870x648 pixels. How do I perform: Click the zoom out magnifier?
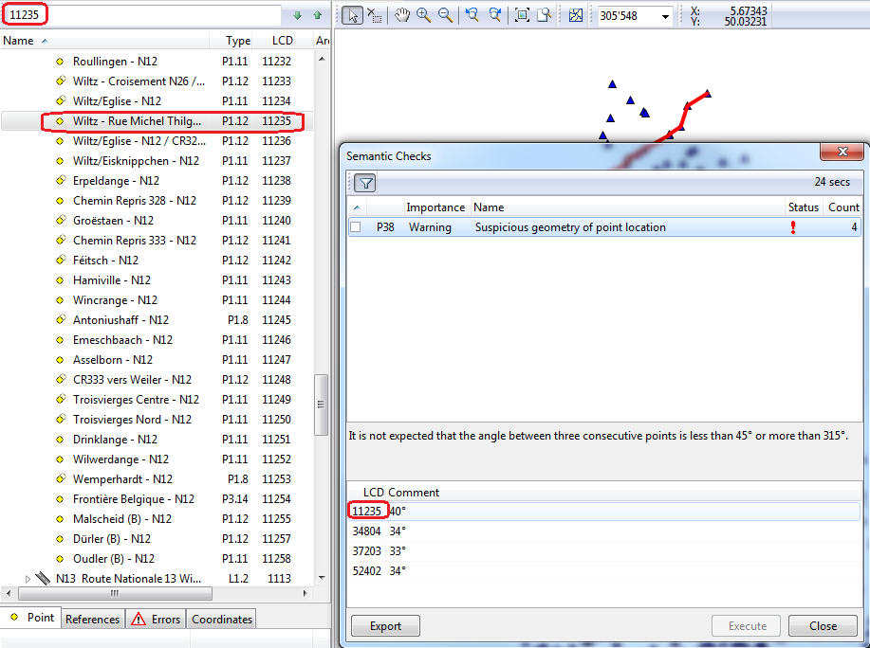(445, 15)
